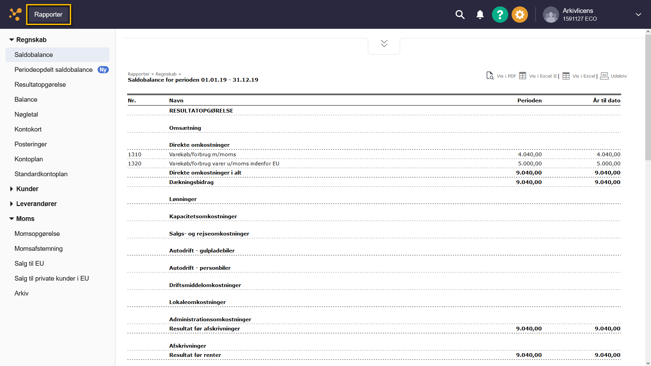Viewport: 651px width, 366px height.
Task: Click the user avatar picture
Action: 551,15
